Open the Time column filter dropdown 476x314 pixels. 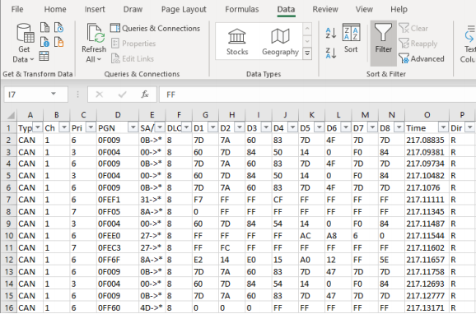[x=444, y=127]
